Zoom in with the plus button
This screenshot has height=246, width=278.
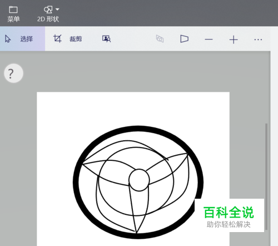[x=234, y=40]
